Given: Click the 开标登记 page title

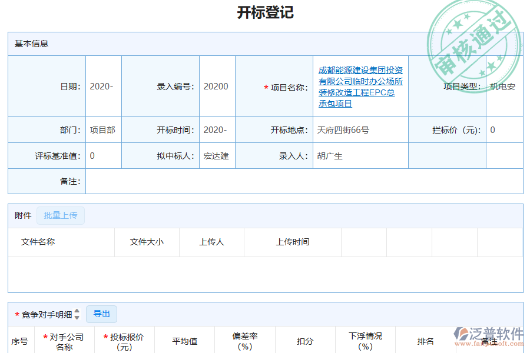Looking at the screenshot, I should pos(264,12).
